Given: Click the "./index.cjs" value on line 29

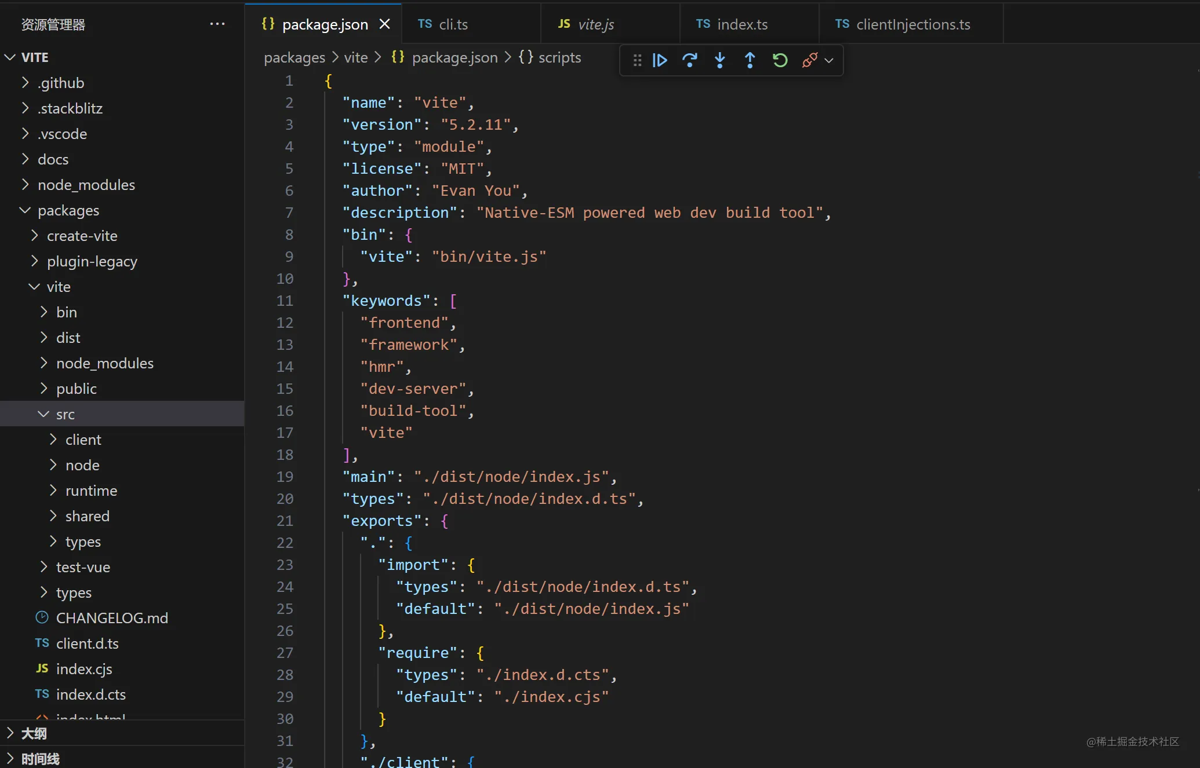Looking at the screenshot, I should (x=551, y=697).
